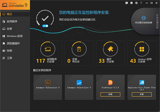Open help with the question mark icon
The height and width of the screenshot is (112, 160).
click(x=141, y=3)
